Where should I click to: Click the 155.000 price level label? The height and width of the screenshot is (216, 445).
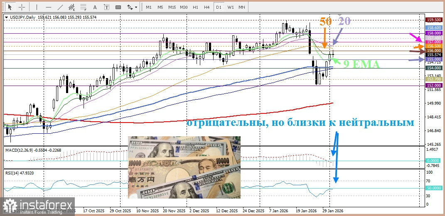pos(434,59)
